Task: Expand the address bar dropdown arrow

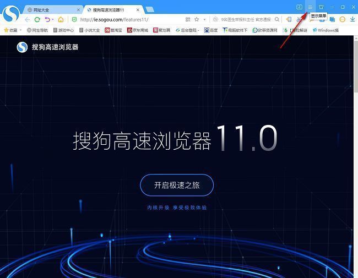Action: pyautogui.click(x=204, y=20)
